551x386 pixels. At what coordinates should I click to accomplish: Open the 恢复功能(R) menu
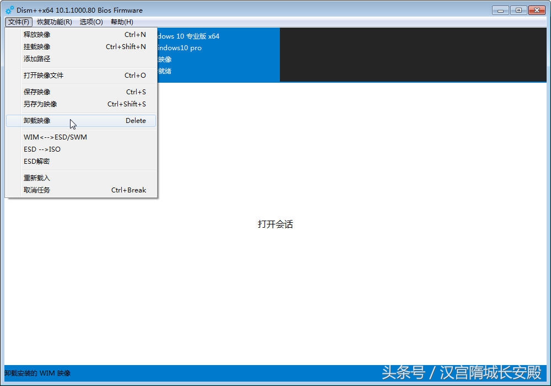[55, 22]
